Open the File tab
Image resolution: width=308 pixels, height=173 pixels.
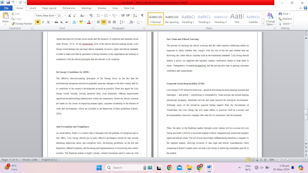point(6,8)
